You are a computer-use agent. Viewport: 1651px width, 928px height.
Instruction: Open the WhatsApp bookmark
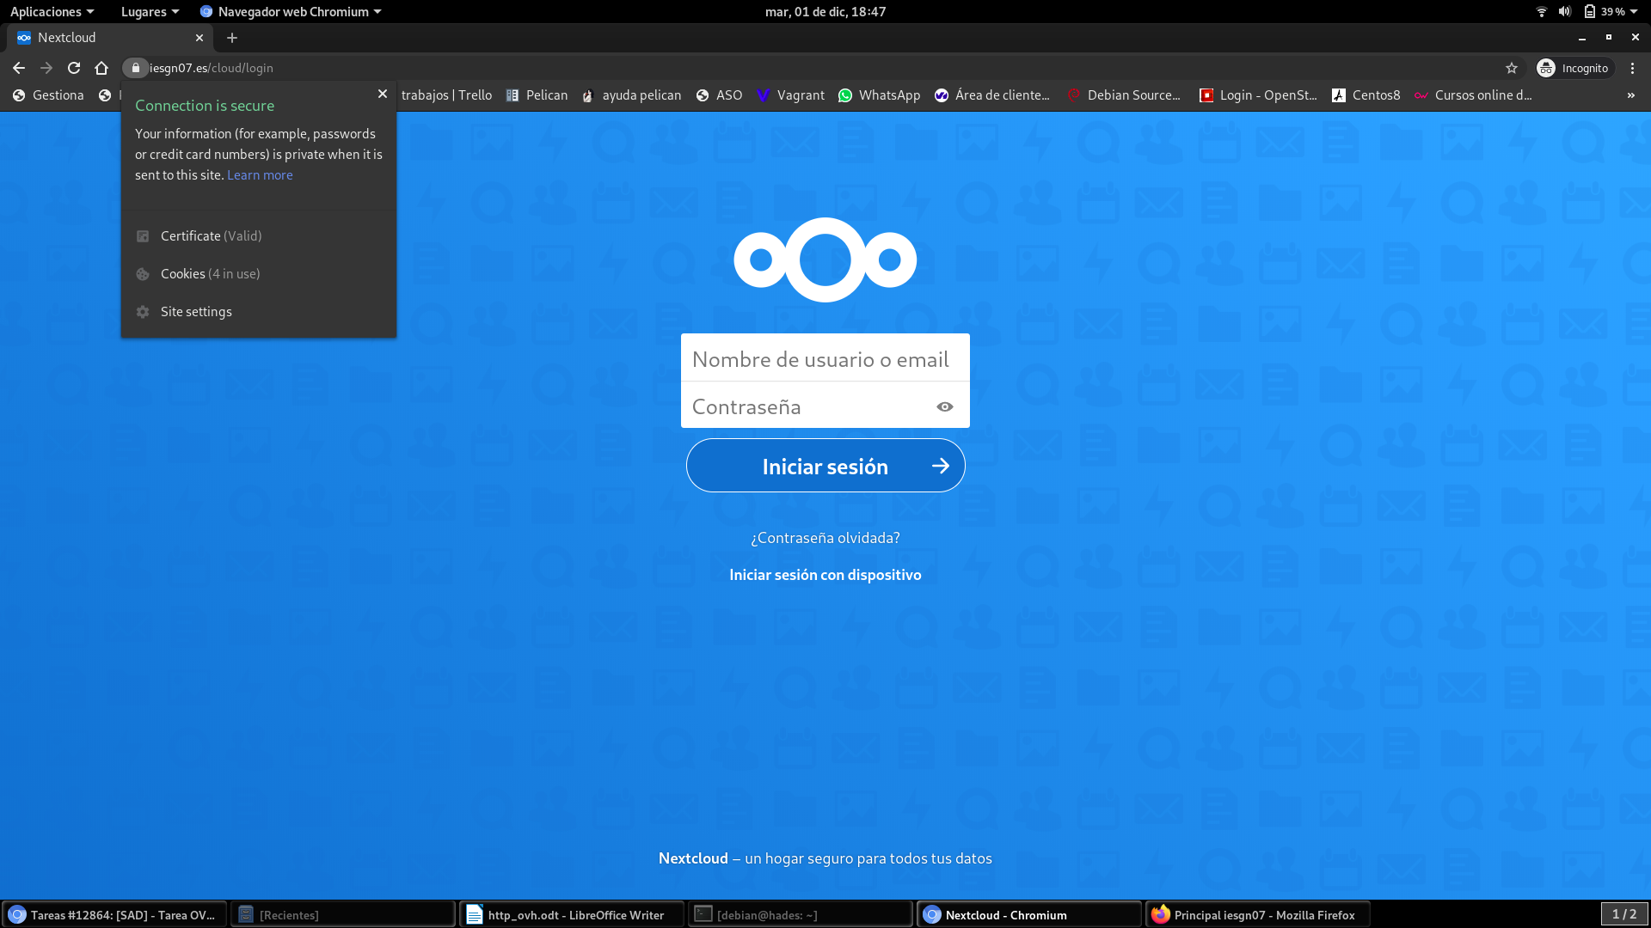click(879, 95)
